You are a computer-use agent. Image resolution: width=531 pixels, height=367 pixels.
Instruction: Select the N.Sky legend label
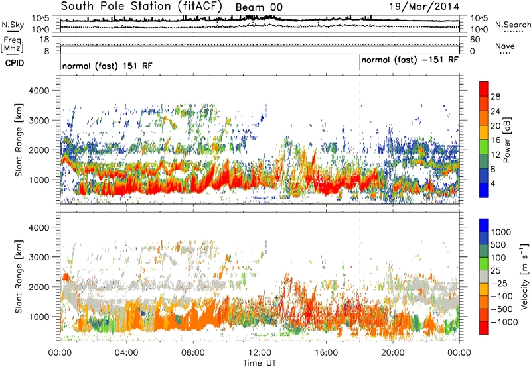pos(13,25)
